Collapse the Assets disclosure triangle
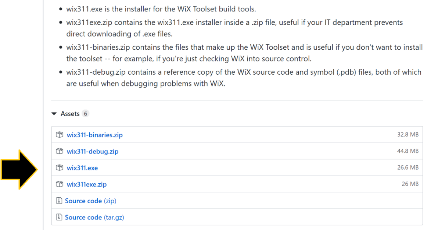Screen dimensions: 427x230 point(54,114)
